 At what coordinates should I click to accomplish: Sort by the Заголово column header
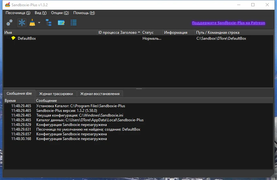(x=130, y=32)
